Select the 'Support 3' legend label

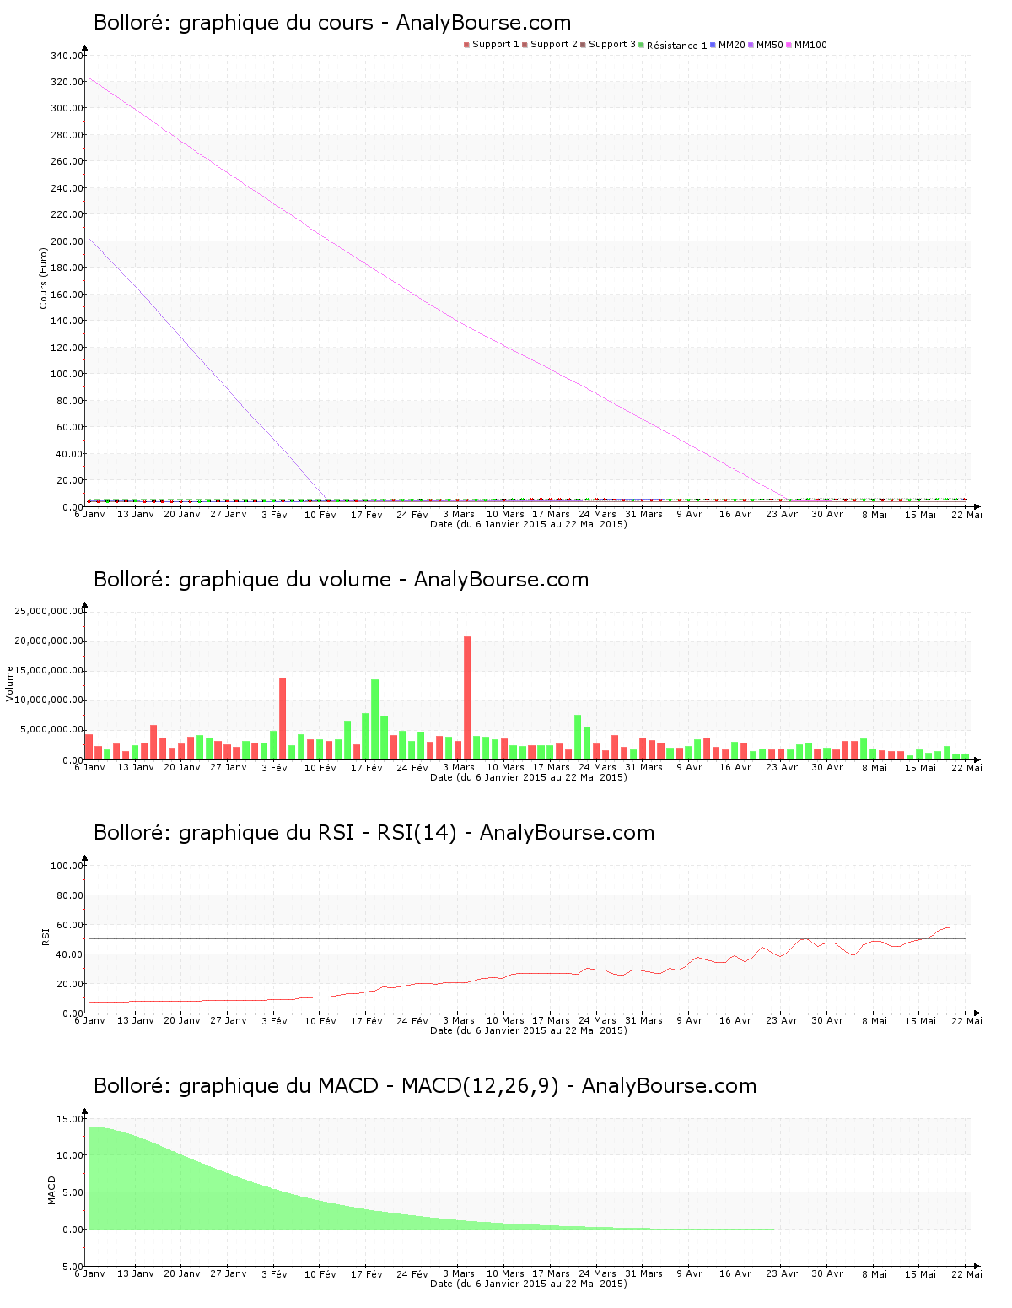coord(612,45)
